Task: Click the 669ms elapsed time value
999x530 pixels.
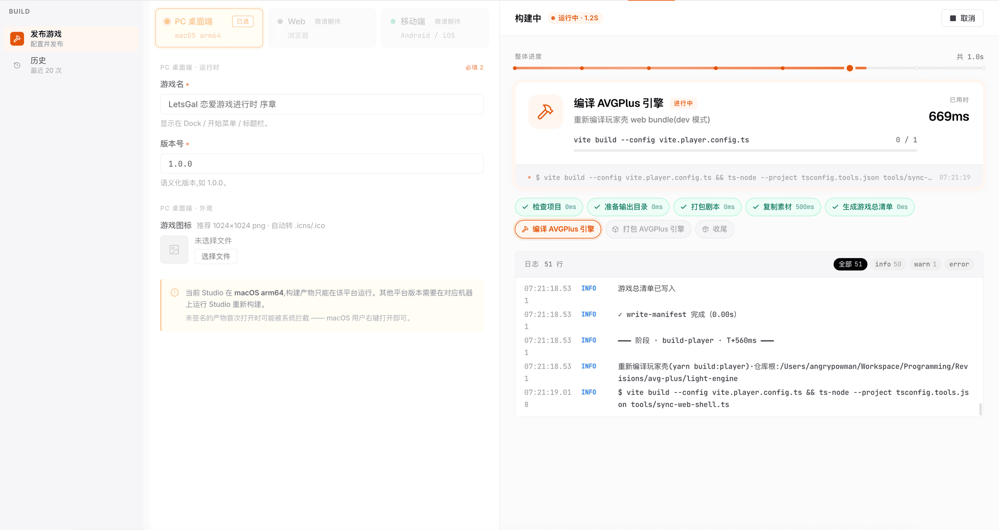Action: pos(949,116)
